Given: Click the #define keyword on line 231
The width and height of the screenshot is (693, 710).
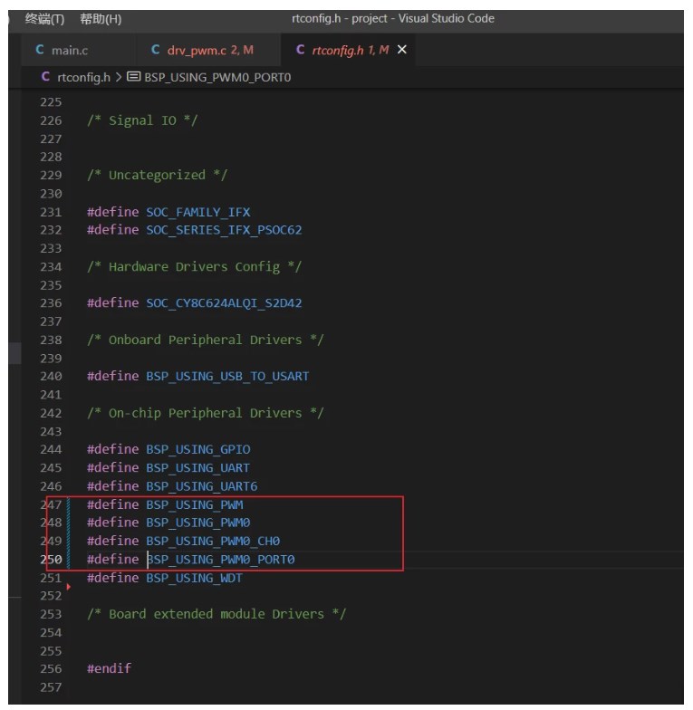Looking at the screenshot, I should point(112,212).
